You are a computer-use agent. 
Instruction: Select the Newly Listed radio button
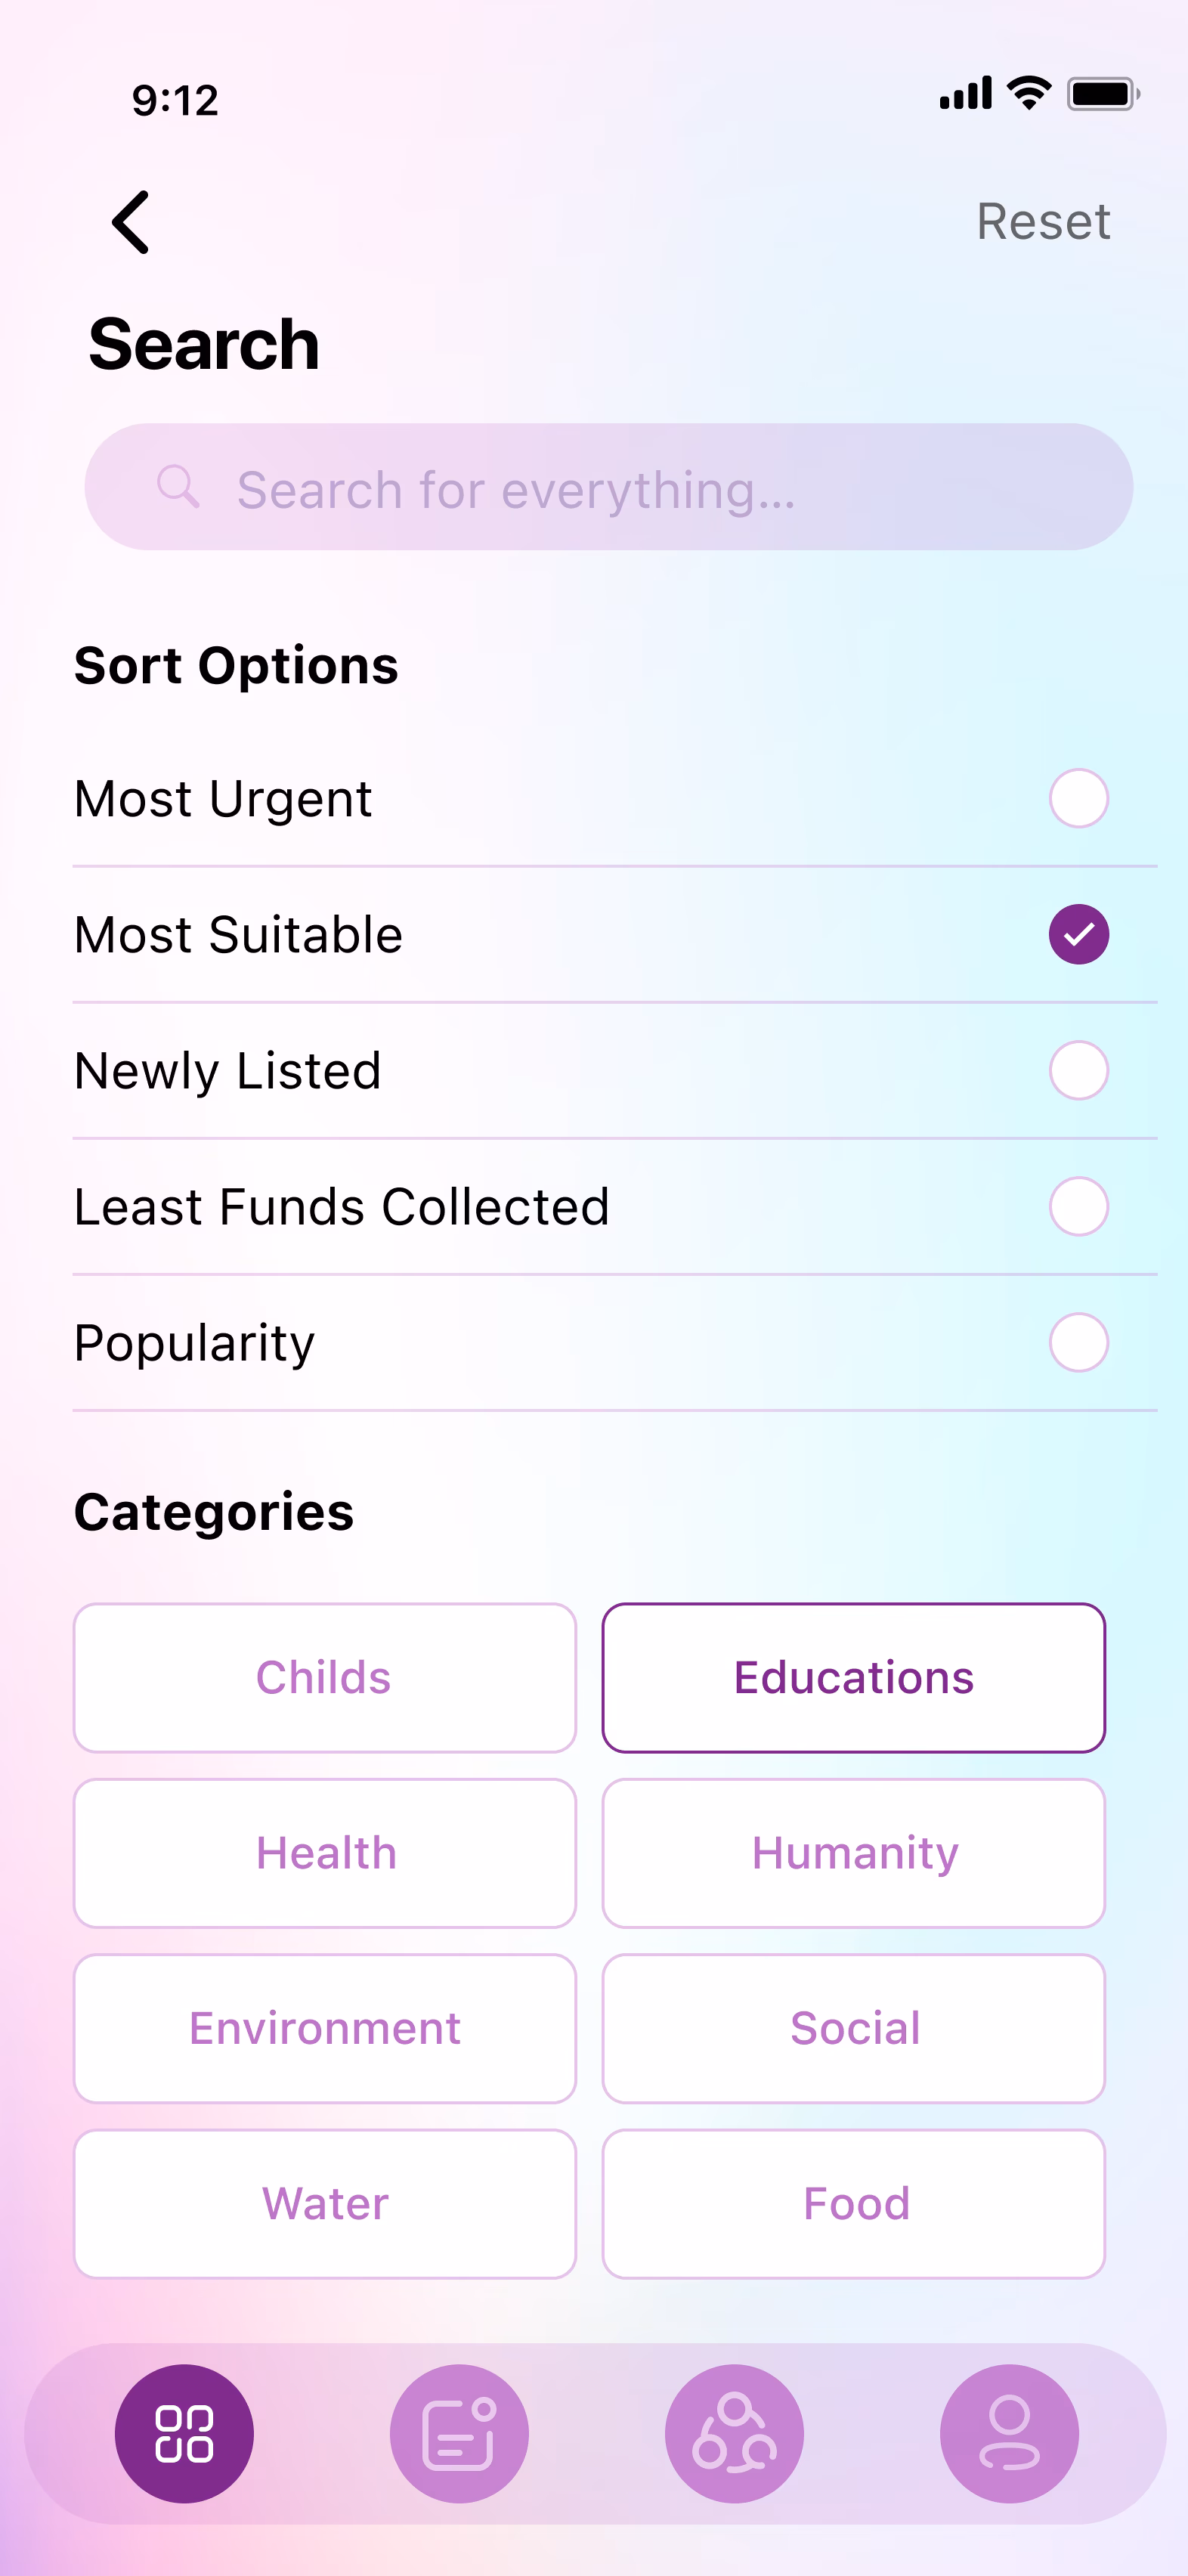click(x=1078, y=1070)
